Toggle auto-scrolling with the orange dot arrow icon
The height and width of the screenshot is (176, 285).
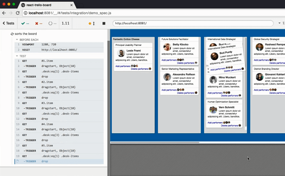[x=92, y=24]
